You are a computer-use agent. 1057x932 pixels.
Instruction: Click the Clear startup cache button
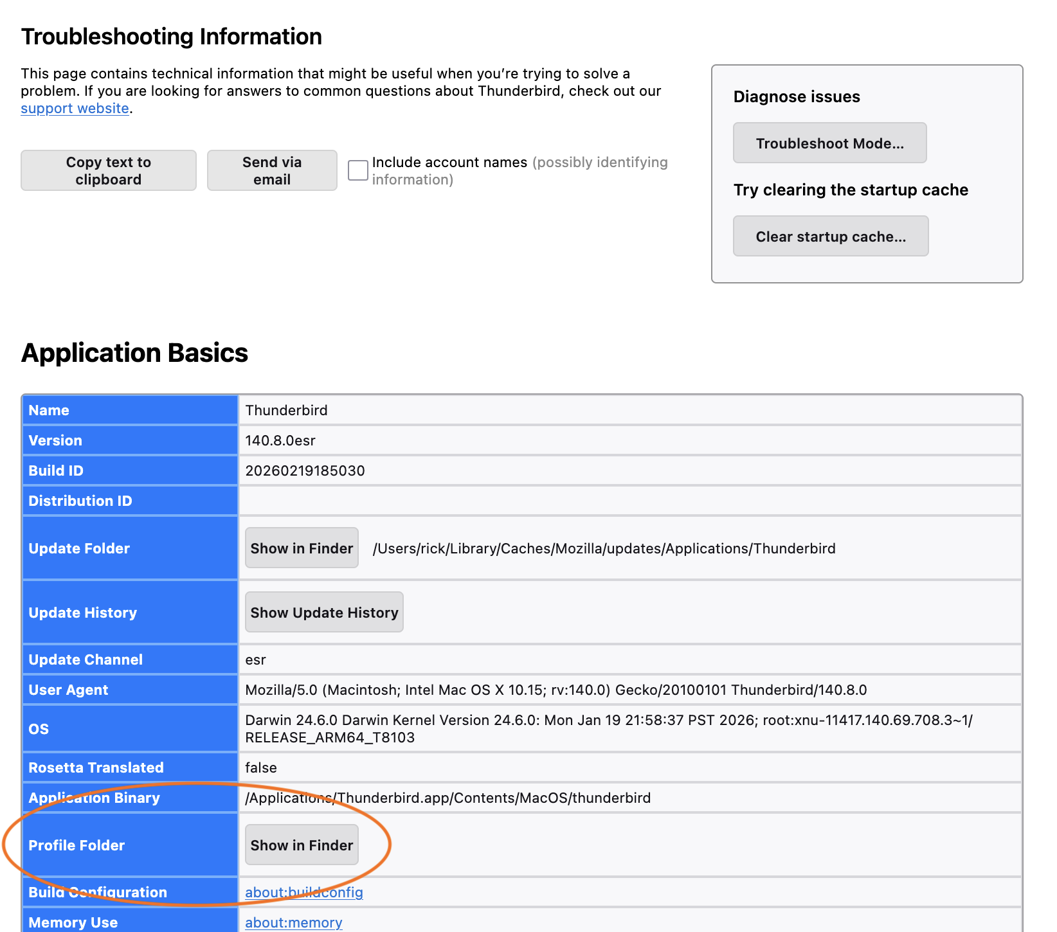[x=830, y=237]
